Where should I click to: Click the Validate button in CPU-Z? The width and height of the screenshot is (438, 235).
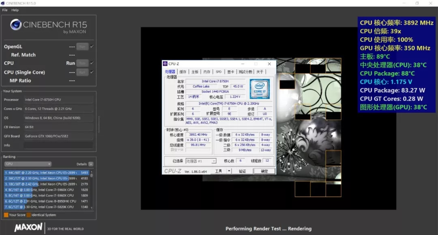click(243, 170)
